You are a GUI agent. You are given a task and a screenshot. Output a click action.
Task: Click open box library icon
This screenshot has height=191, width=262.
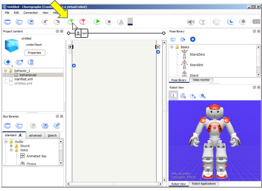click(19, 125)
